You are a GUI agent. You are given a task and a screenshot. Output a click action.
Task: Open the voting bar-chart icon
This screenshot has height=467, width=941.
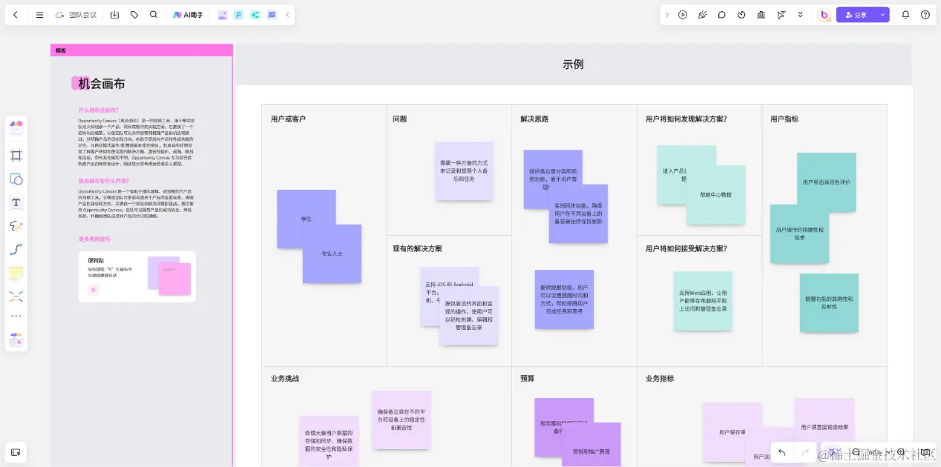click(761, 15)
